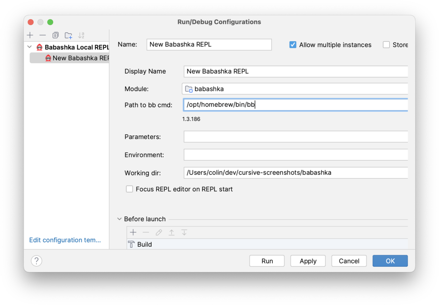439x305 pixels.
Task: Click the 1.3.186 version text
Action: point(191,119)
